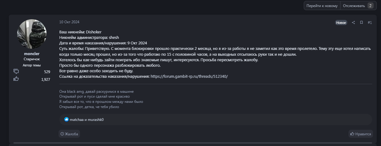Viewport: 381px width, 146px height.
Task: Open the forum.gambit-rp.ru thread link
Action: [x=189, y=77]
